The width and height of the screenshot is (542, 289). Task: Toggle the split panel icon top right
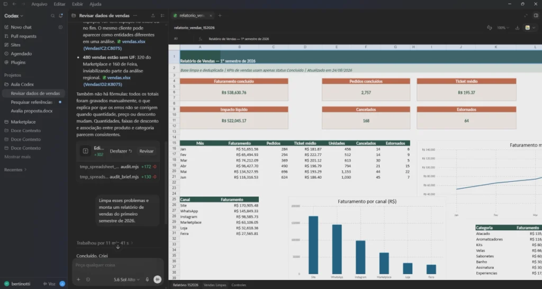(536, 15)
